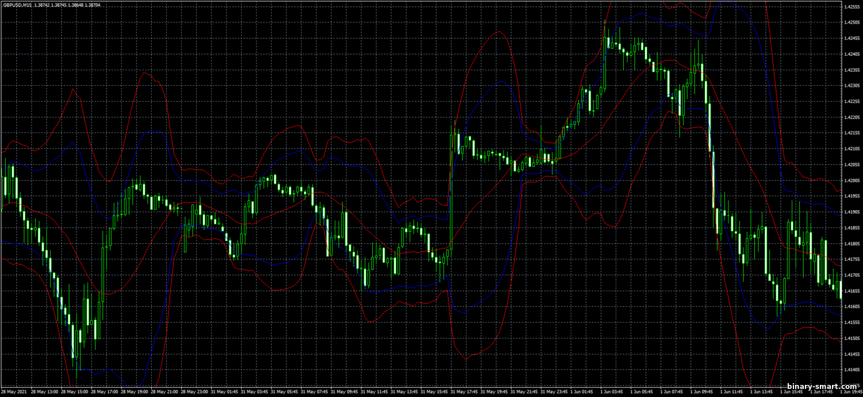Click the 28 May 2021 time label
The width and height of the screenshot is (863, 397).
click(14, 391)
